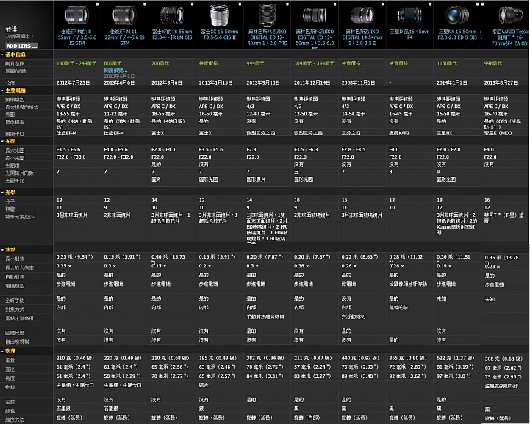Open the Olympus ZUIKO 14-54mm 2.8-3.5 II link
Viewport: 530px width, 424px height.
click(x=362, y=37)
